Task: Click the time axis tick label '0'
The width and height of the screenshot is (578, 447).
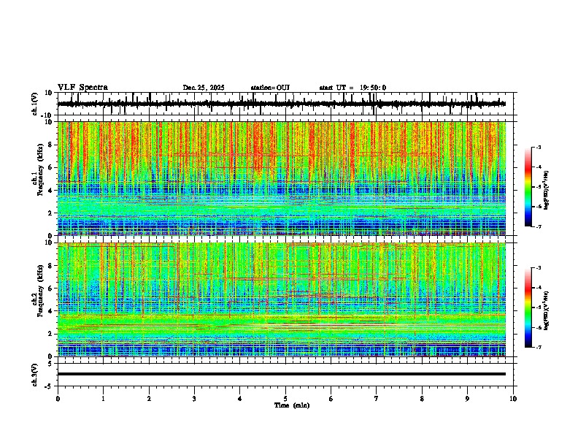Action: (x=58, y=399)
